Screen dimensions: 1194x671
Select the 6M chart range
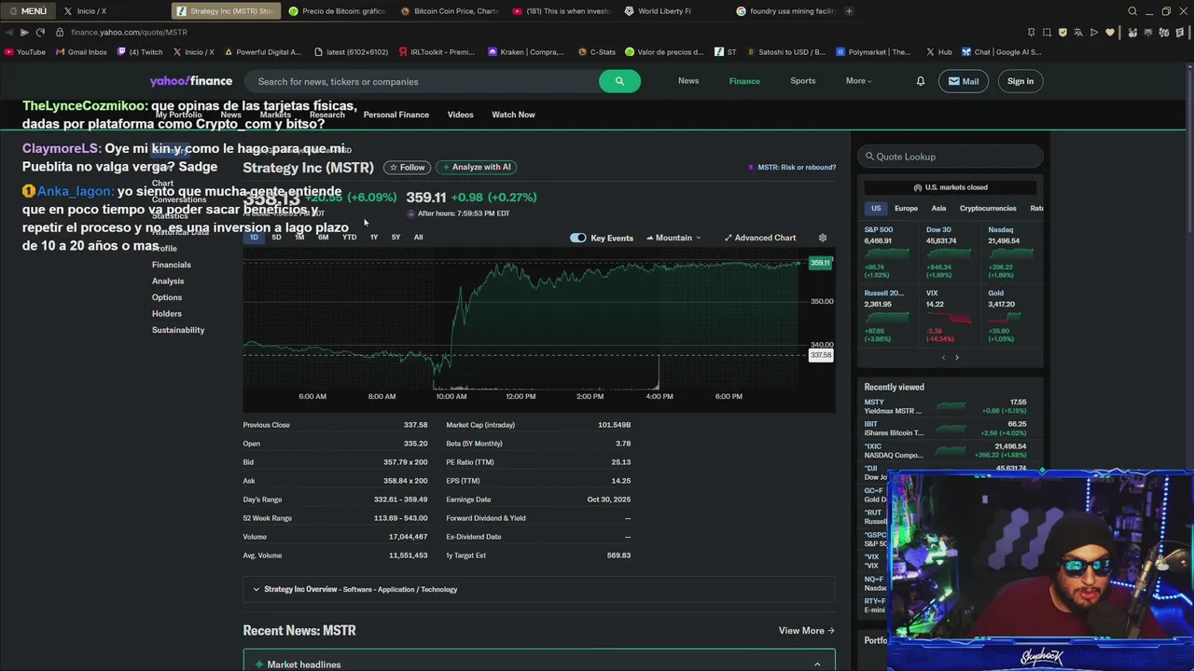[323, 238]
